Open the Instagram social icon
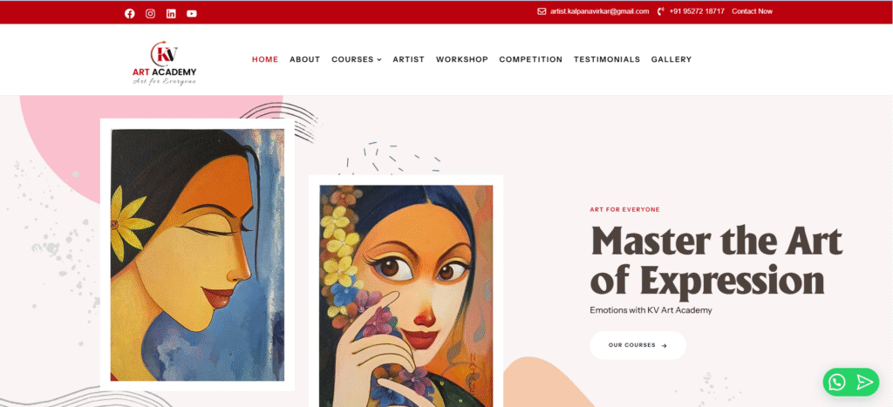Image resolution: width=893 pixels, height=407 pixels. point(150,14)
